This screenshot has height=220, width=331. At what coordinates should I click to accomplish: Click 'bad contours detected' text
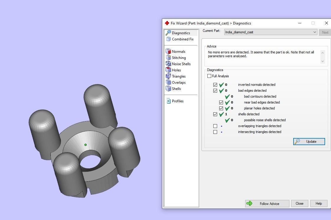pos(260,96)
